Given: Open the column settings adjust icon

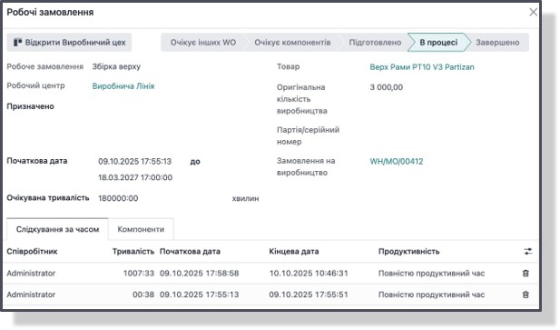Looking at the screenshot, I should click(528, 251).
